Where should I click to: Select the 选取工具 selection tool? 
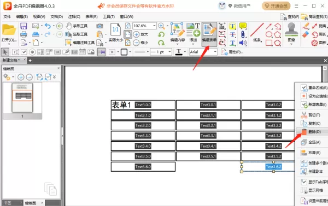[x=76, y=34]
